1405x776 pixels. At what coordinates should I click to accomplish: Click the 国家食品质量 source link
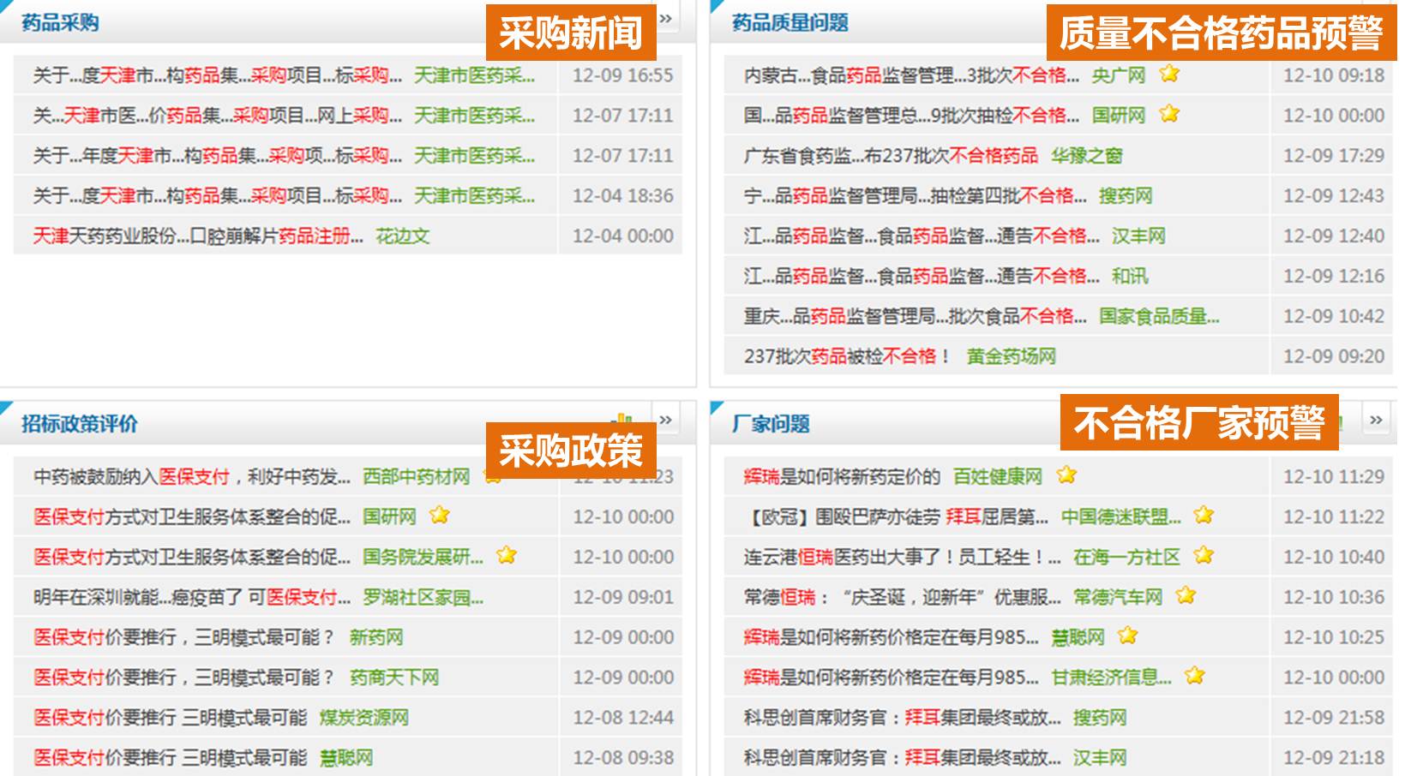tap(1159, 317)
